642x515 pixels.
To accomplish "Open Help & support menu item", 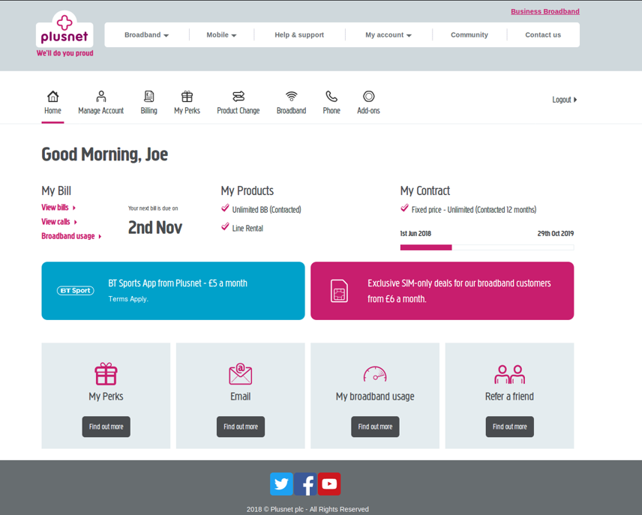I will [299, 35].
